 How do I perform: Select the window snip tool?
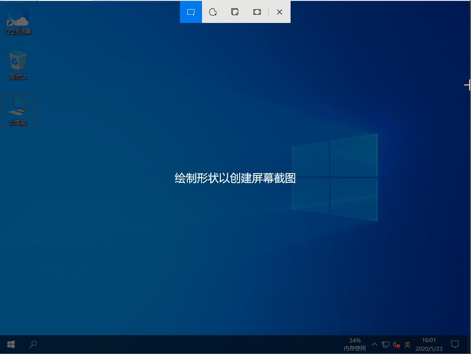pyautogui.click(x=235, y=12)
